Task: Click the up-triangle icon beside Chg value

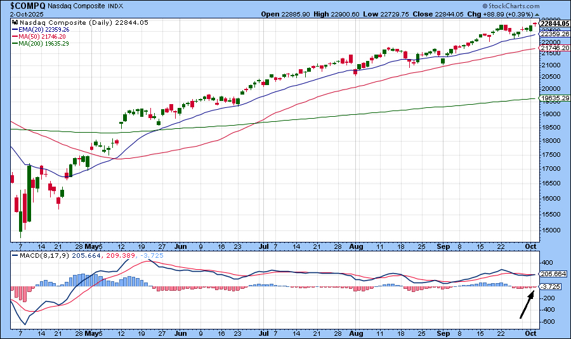Action: pyautogui.click(x=537, y=14)
